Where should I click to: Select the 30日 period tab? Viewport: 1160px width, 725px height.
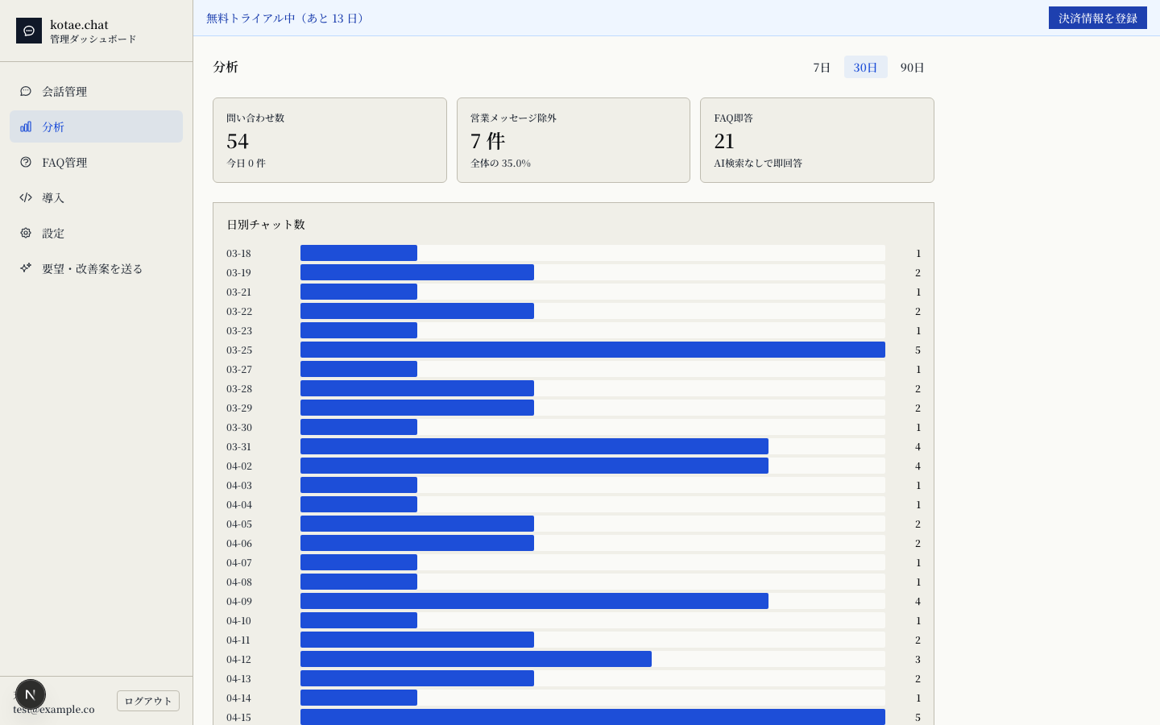pyautogui.click(x=865, y=67)
